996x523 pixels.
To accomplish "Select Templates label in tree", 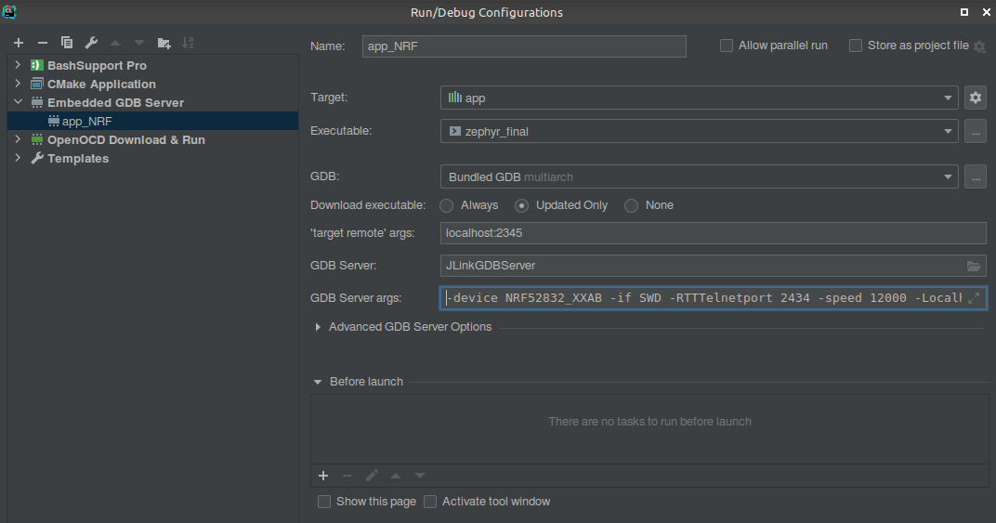I will pyautogui.click(x=78, y=158).
